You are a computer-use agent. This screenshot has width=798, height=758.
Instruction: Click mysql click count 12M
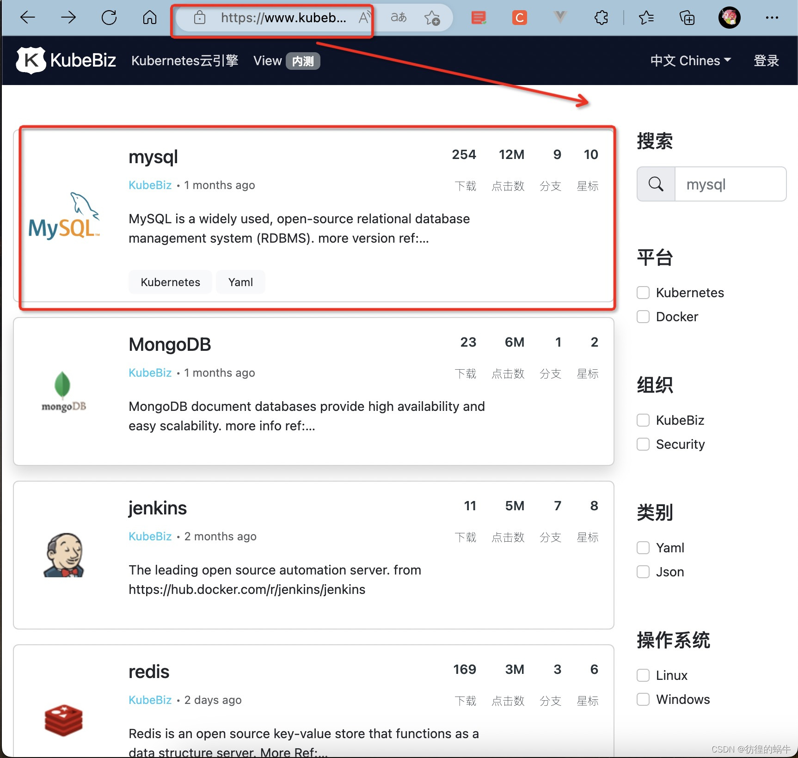(511, 154)
